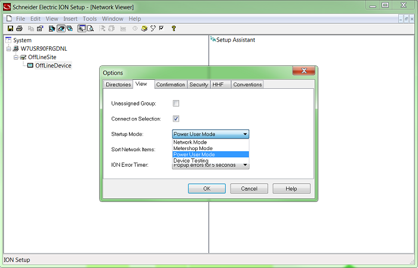Click the checked flag toolbar icon
This screenshot has width=418, height=268.
162,28
